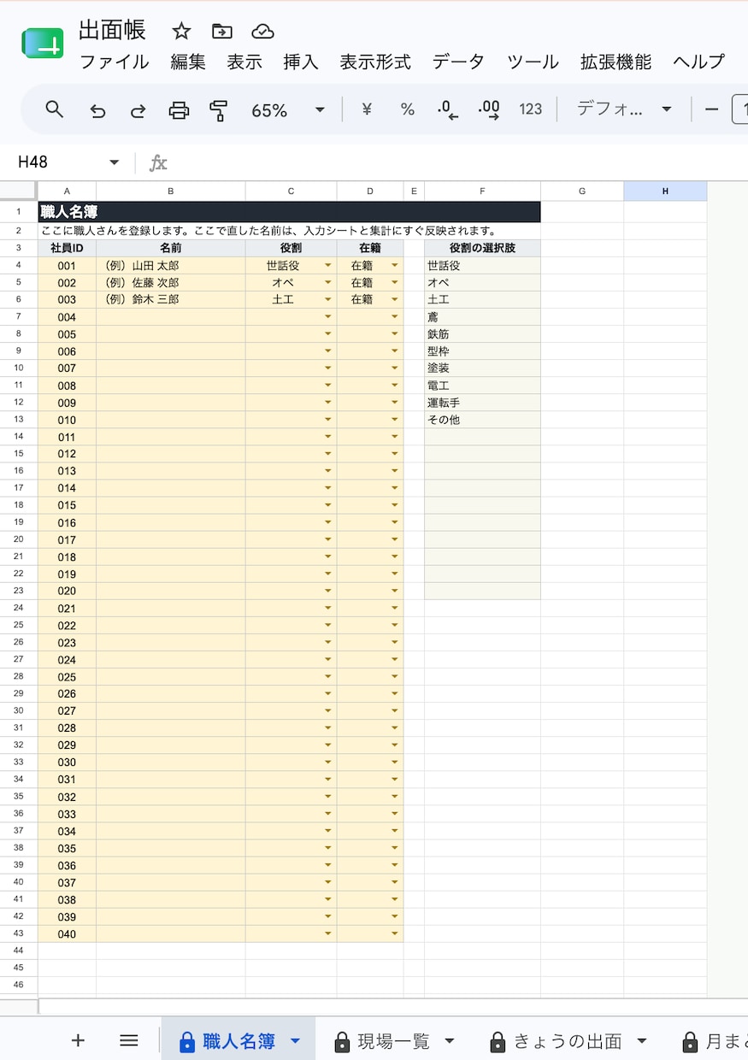Select the 鉄筋 option cell
Image resolution: width=748 pixels, height=1060 pixels.
click(482, 334)
